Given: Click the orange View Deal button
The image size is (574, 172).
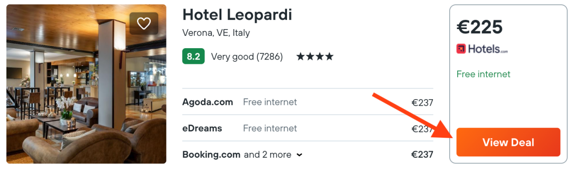Looking at the screenshot, I should tap(508, 142).
